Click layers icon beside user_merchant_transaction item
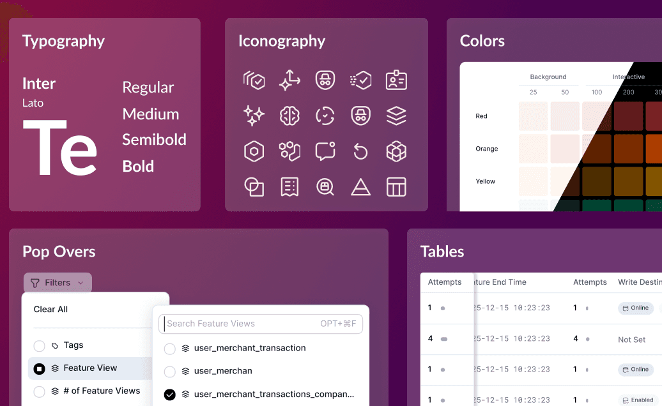Viewport: 662px width, 406px height. click(185, 349)
